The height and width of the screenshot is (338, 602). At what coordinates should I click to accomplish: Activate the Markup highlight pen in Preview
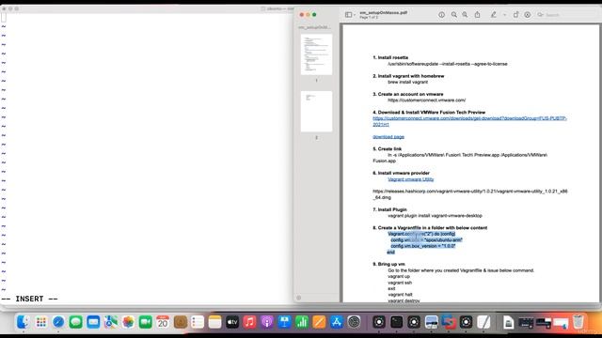pyautogui.click(x=493, y=15)
